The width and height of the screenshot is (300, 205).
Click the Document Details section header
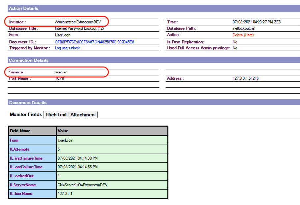tap(28, 102)
